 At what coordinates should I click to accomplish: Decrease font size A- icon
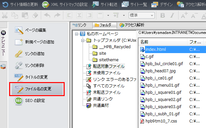195,15
